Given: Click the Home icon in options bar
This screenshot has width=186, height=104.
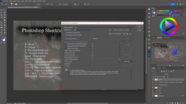Looking at the screenshot, I should [2, 4].
